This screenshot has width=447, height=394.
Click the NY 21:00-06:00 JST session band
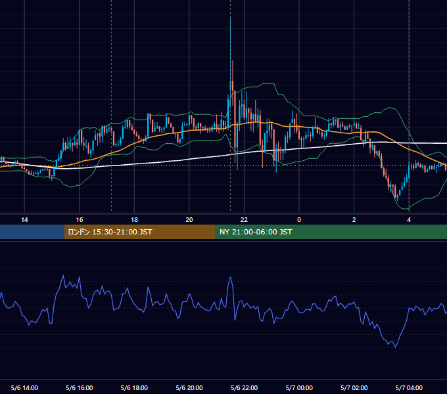(x=331, y=232)
